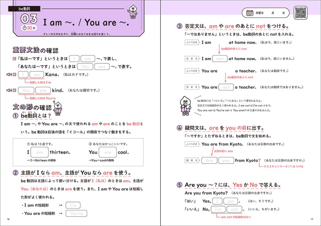Screen dimensions: 321x226
Task: Click the lesson number '03'
Action: 29,19
